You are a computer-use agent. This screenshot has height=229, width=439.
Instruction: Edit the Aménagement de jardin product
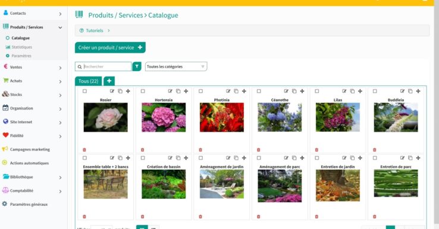coord(228,158)
